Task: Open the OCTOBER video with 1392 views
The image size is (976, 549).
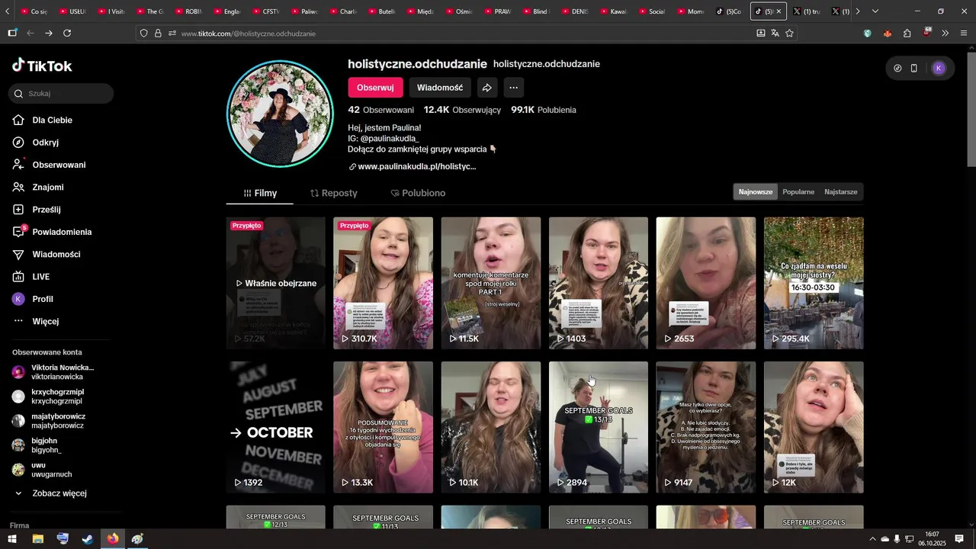Action: point(275,427)
